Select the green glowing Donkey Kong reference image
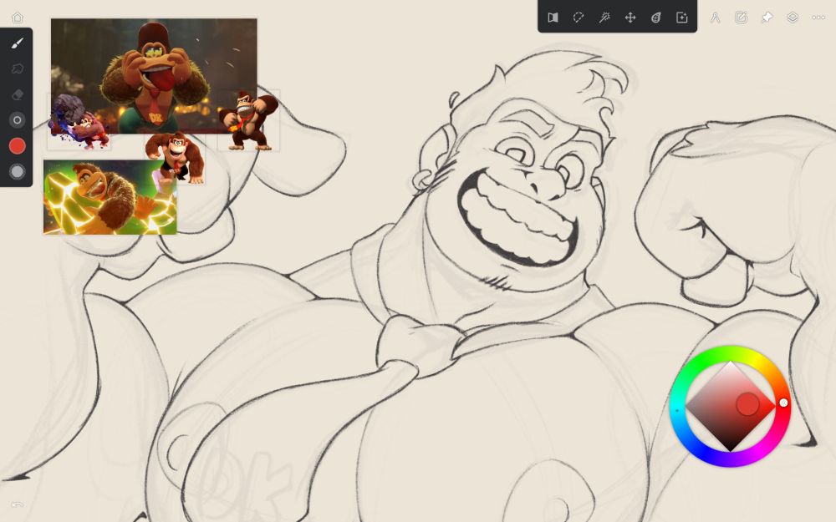836x522 pixels. click(x=110, y=198)
